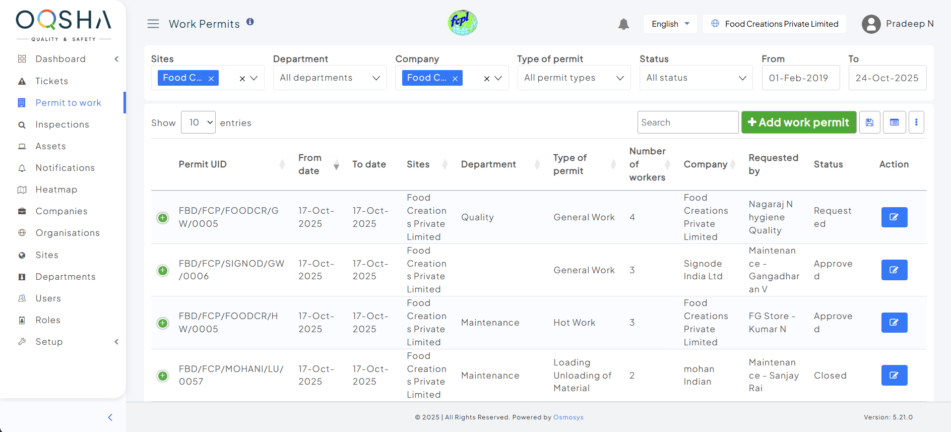
Task: Expand row FBD/FCP/MOHANI/LU/0057 with green plus
Action: pos(163,376)
